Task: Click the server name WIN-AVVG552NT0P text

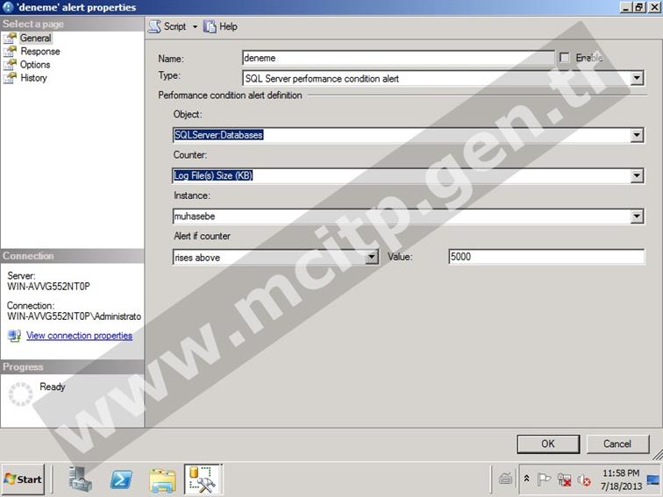Action: click(48, 286)
